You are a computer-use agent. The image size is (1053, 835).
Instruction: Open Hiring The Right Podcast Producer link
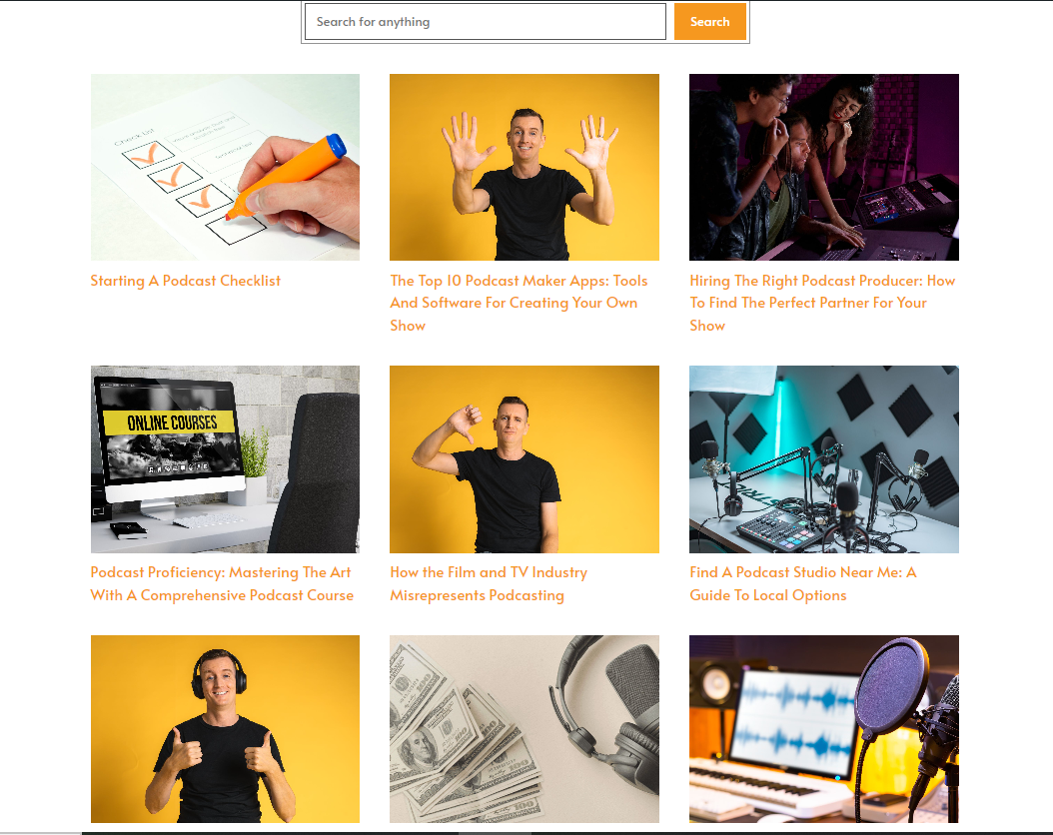[822, 303]
